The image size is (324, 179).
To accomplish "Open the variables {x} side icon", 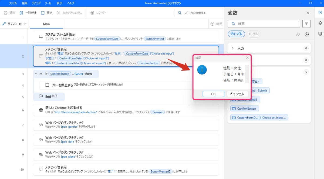I will point(320,13).
